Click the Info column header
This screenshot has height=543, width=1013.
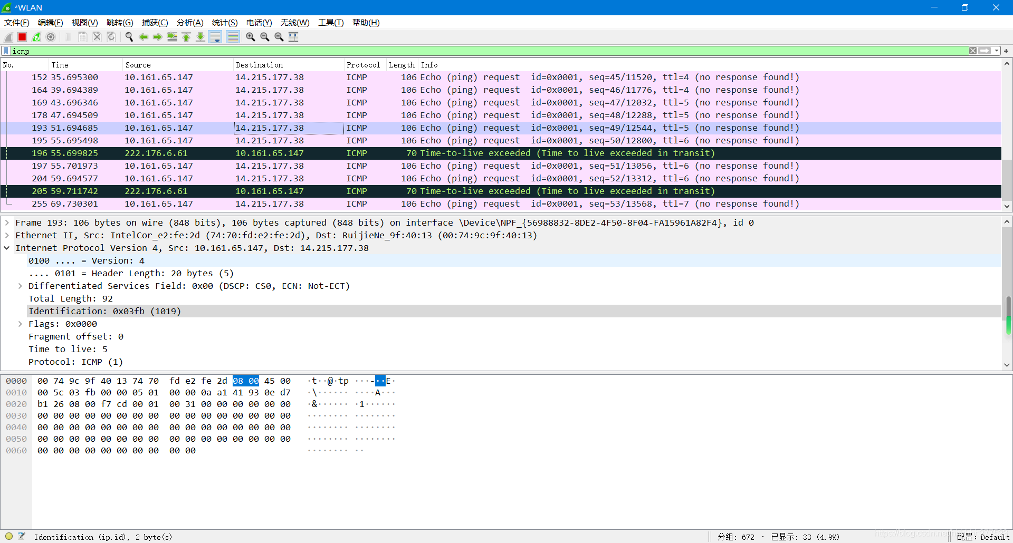click(710, 65)
